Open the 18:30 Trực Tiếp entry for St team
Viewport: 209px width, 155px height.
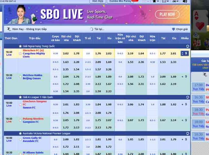[198, 136]
